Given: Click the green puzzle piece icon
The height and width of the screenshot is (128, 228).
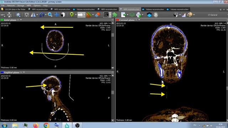Looking at the screenshot, I should coord(115,15).
